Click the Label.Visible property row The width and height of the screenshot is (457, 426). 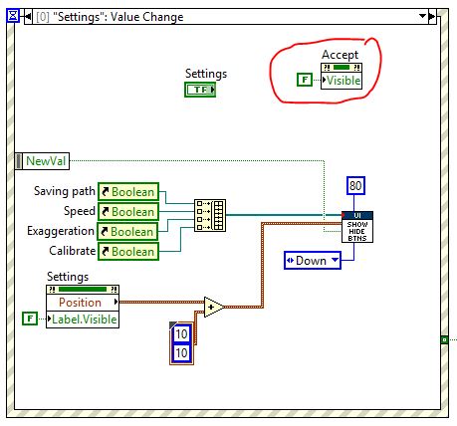(83, 319)
